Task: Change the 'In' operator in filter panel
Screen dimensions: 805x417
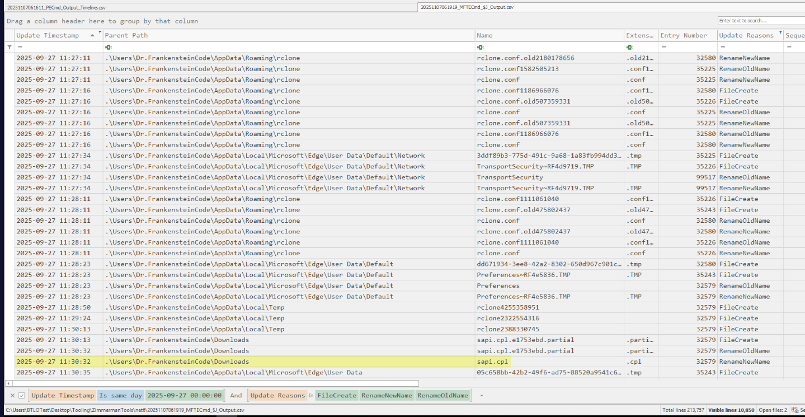Action: (311, 395)
